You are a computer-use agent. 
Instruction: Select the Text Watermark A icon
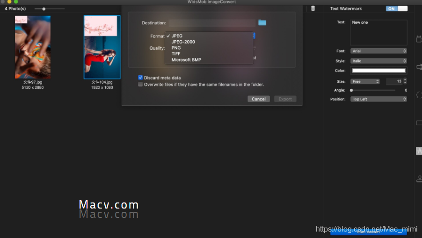click(419, 151)
